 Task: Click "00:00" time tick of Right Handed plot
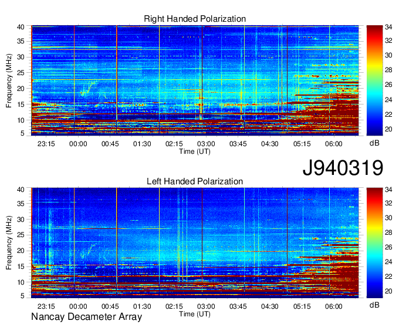(78, 144)
